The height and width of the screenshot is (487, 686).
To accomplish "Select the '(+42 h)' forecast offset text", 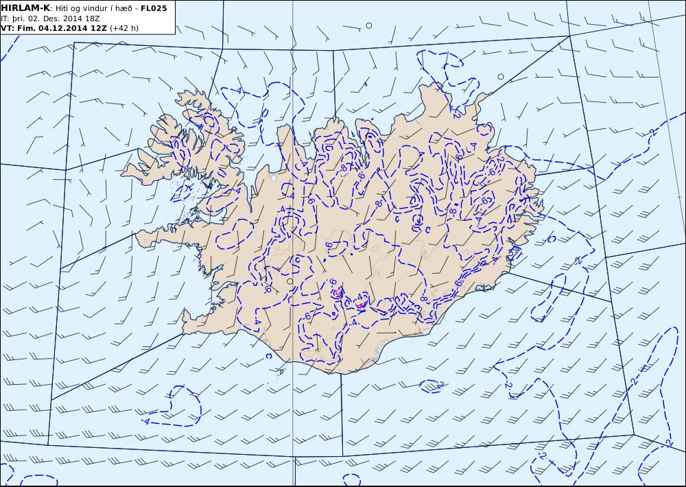I will coord(124,28).
